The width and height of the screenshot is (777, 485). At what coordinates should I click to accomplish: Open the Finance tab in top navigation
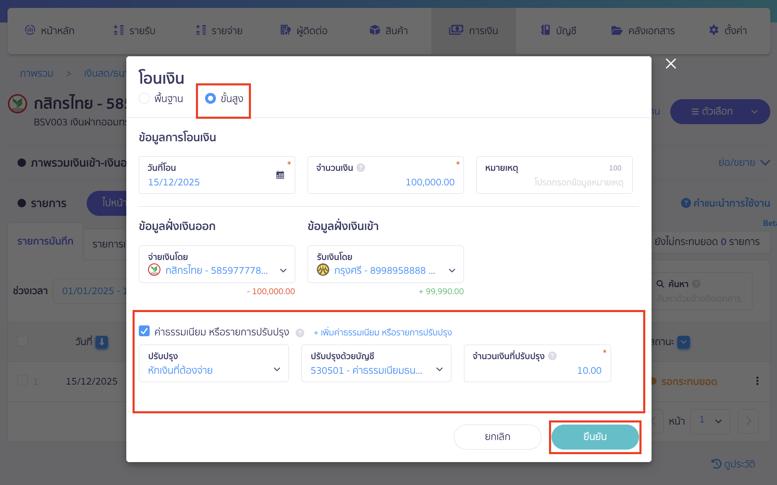[x=474, y=30]
